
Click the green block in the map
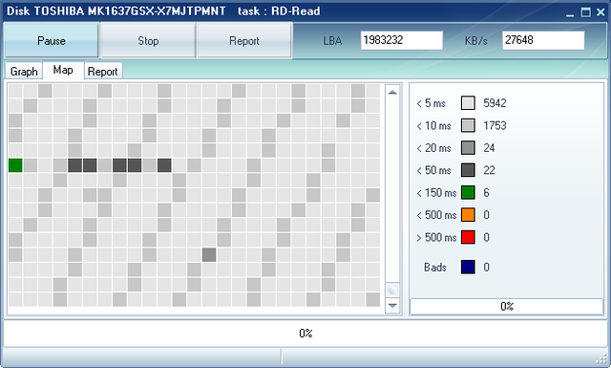coord(15,165)
